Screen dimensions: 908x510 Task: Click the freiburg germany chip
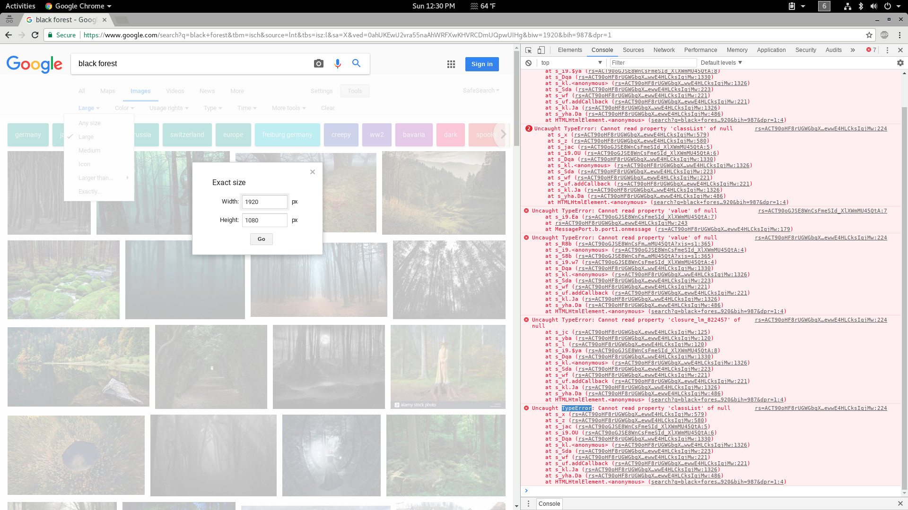point(287,135)
